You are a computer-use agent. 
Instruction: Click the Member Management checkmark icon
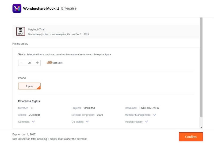[155, 115]
